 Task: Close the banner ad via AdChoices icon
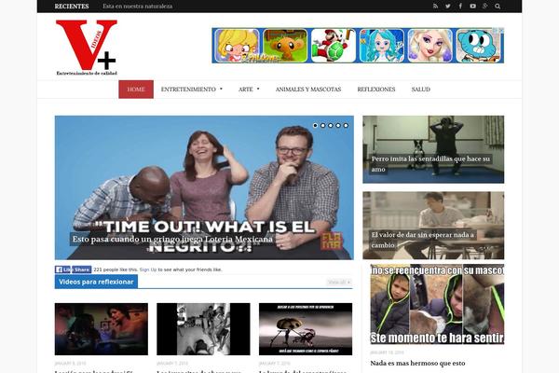pos(500,31)
